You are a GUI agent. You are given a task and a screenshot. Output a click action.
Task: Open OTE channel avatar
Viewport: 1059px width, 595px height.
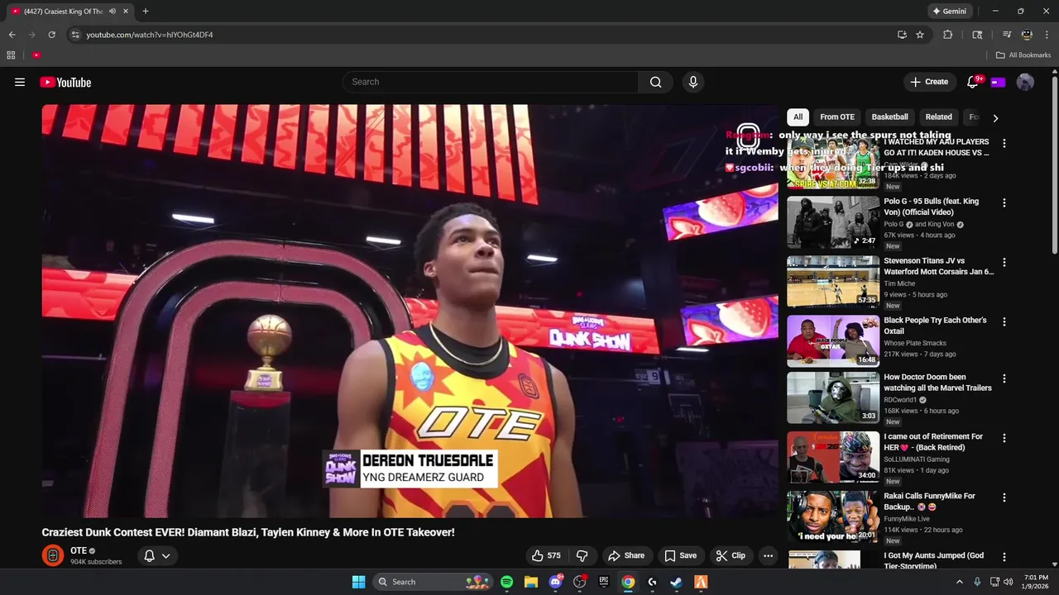53,555
